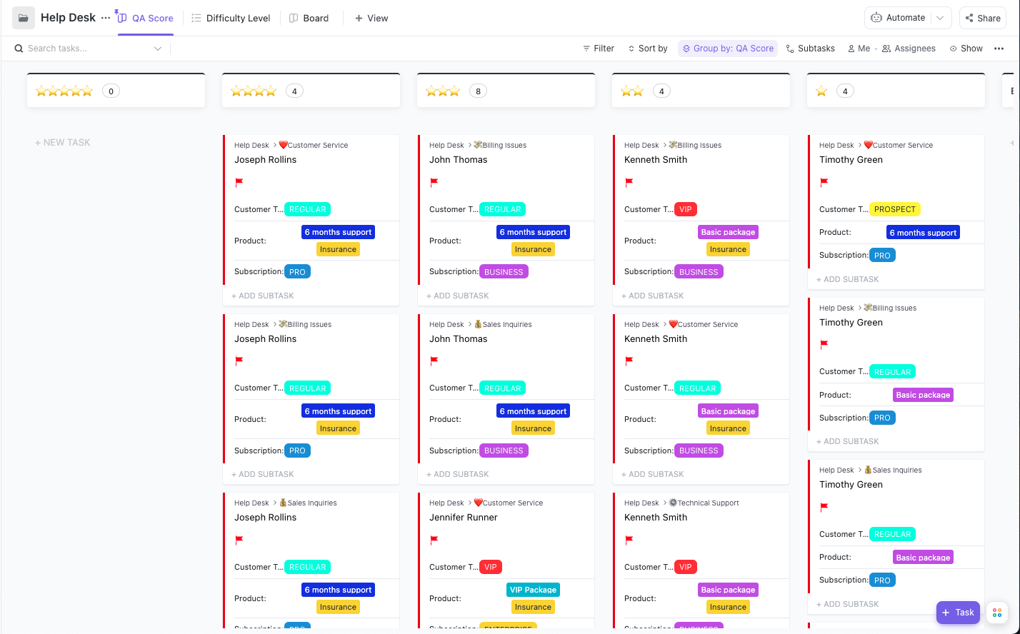Click the Search tasks input field
The image size is (1020, 634).
79,48
